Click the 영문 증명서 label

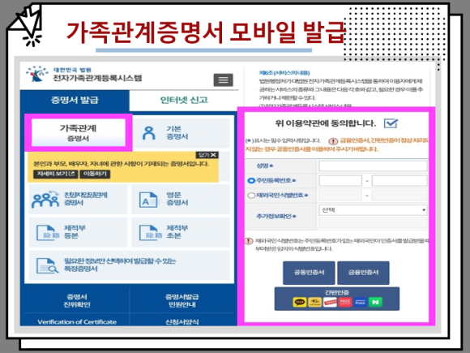point(177,199)
